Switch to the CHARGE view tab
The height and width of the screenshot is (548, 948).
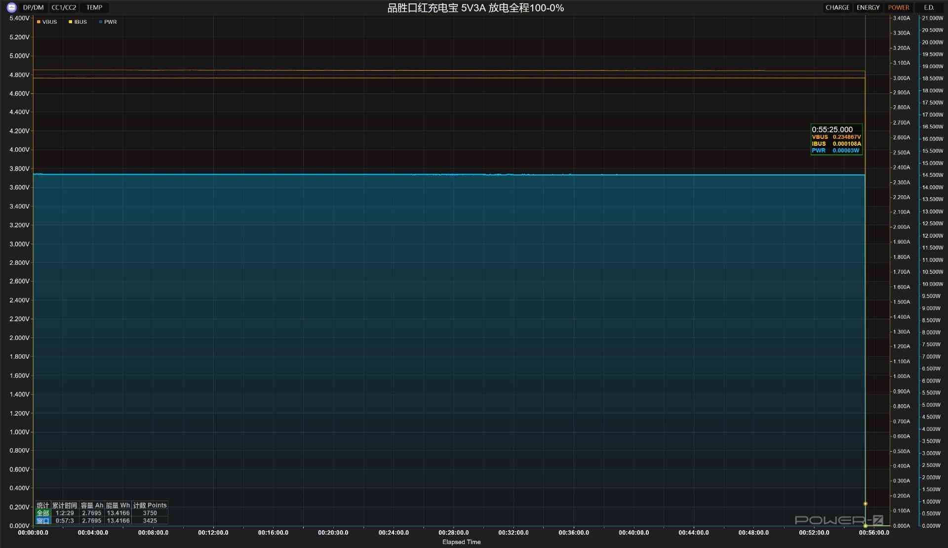point(837,7)
